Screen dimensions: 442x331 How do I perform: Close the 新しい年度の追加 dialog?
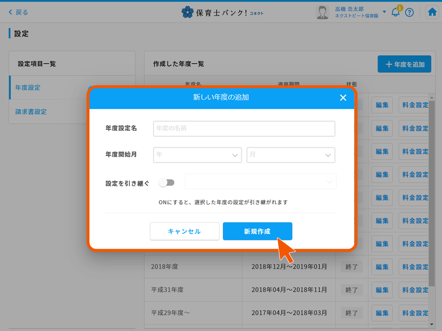pyautogui.click(x=343, y=98)
